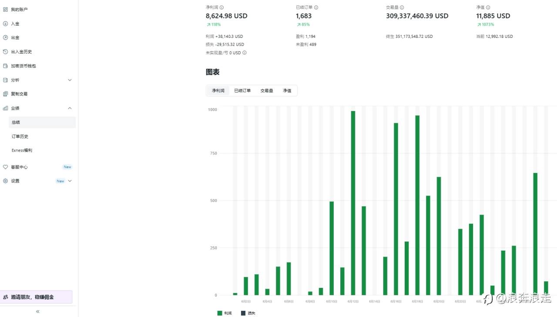The width and height of the screenshot is (557, 317).
Task: Toggle the 损失 dark legend swatch
Action: coord(243,313)
